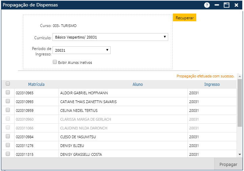Open the help question mark icon

click(x=207, y=5)
